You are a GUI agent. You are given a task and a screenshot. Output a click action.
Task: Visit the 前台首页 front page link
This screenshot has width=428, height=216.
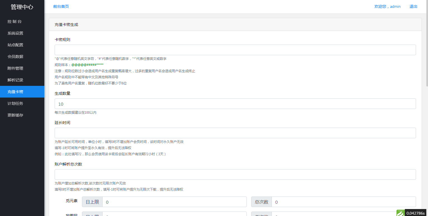[61, 6]
